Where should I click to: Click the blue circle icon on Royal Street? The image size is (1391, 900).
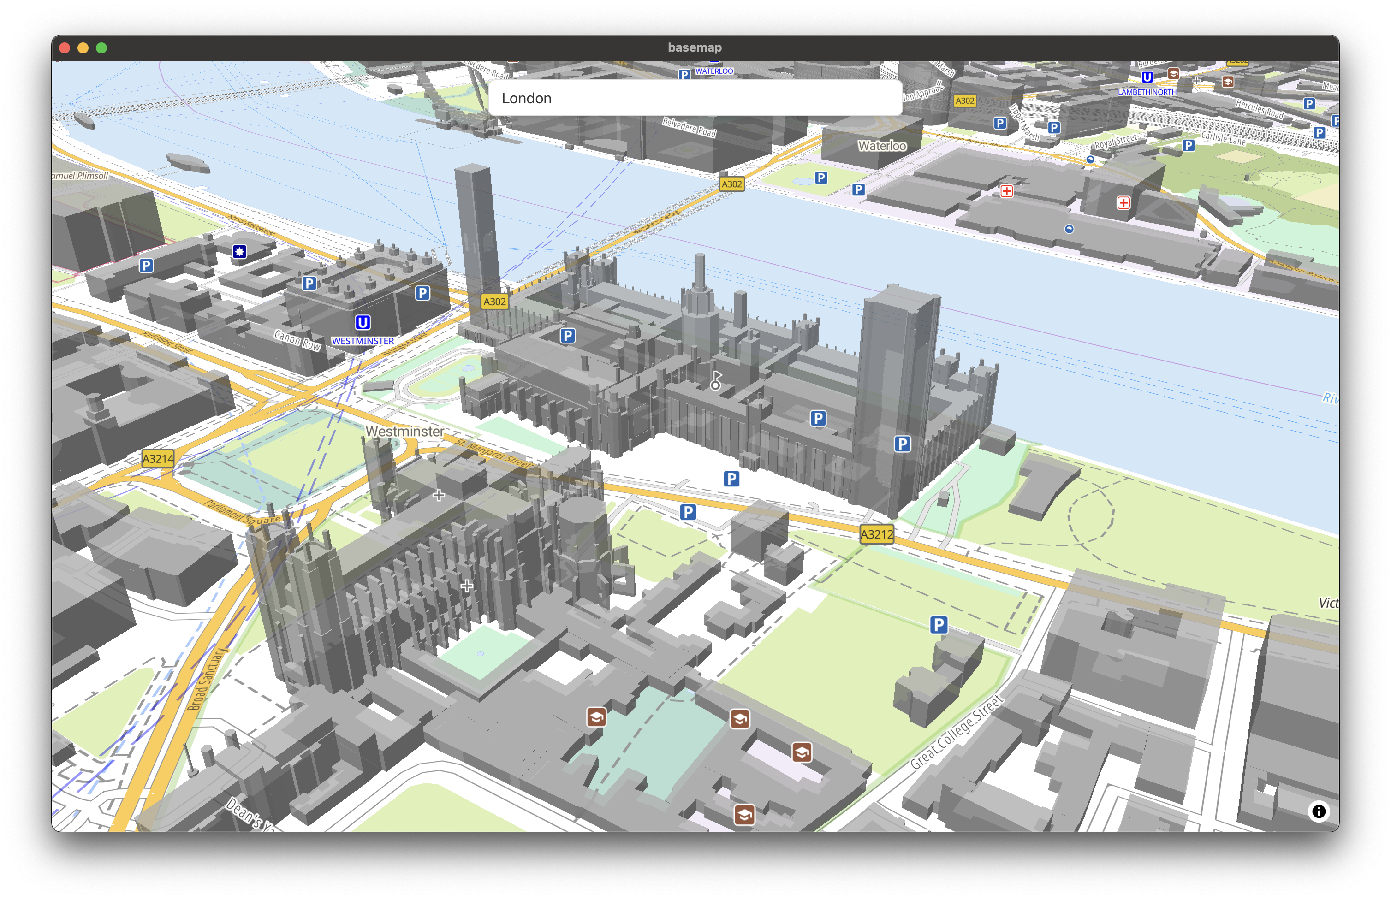point(1090,159)
